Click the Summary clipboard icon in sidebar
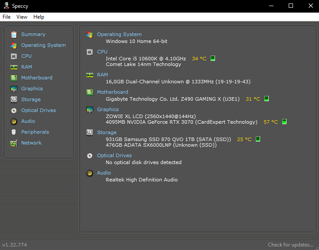Screen dimensions: 319x250 14,34
